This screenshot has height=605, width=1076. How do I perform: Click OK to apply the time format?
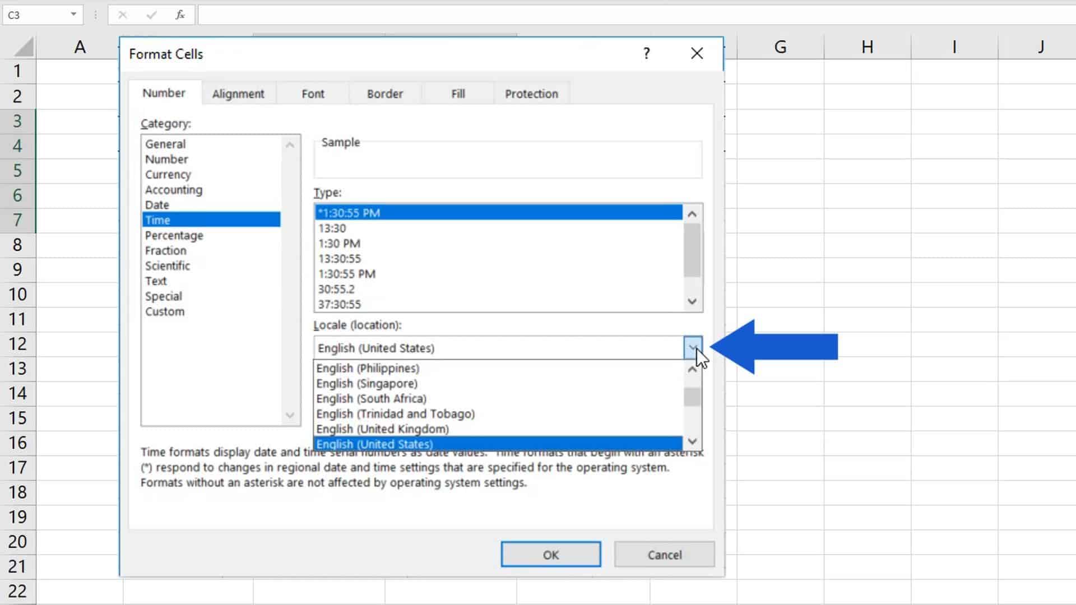(550, 554)
